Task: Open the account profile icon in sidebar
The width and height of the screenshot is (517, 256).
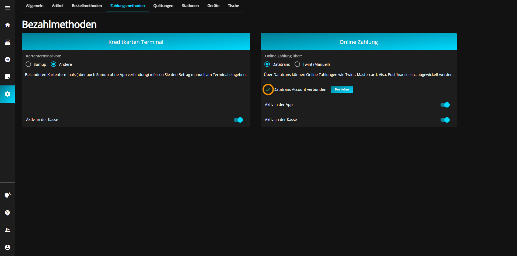Action: (x=8, y=247)
